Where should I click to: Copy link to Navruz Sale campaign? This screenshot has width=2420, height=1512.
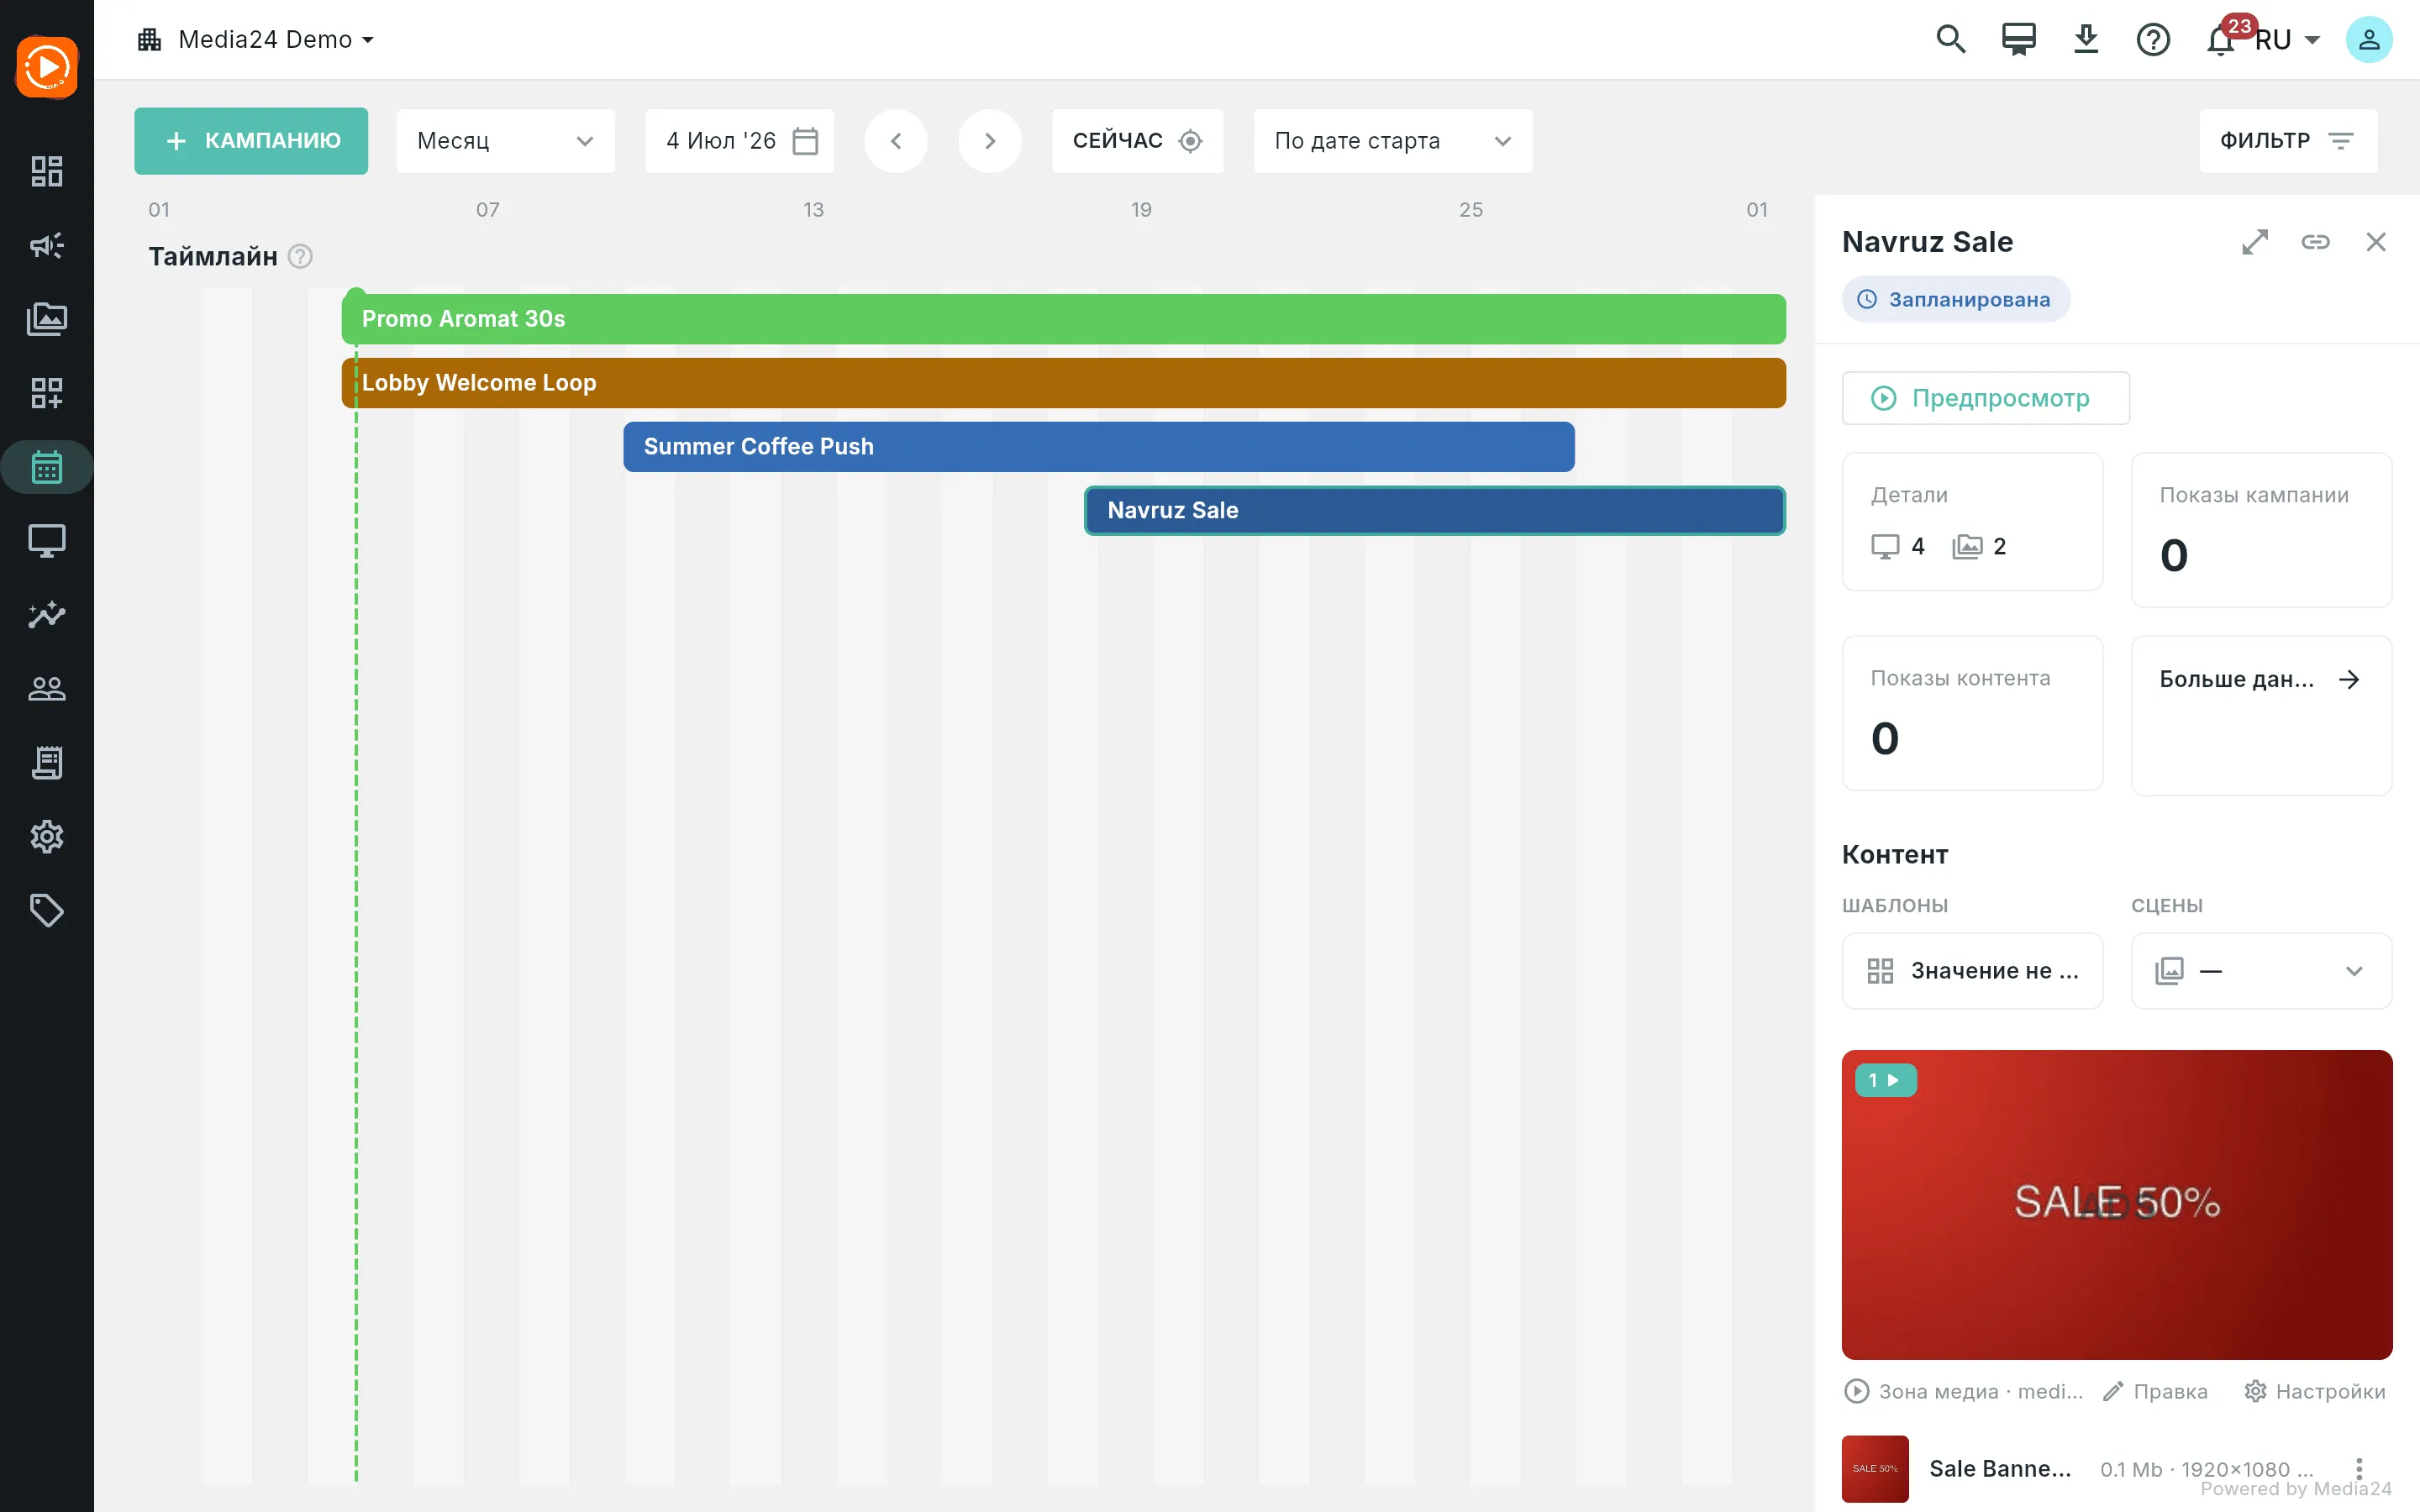pos(2315,242)
